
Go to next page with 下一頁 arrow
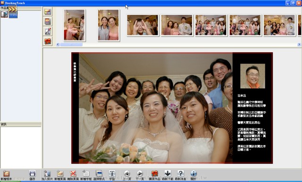(140, 174)
